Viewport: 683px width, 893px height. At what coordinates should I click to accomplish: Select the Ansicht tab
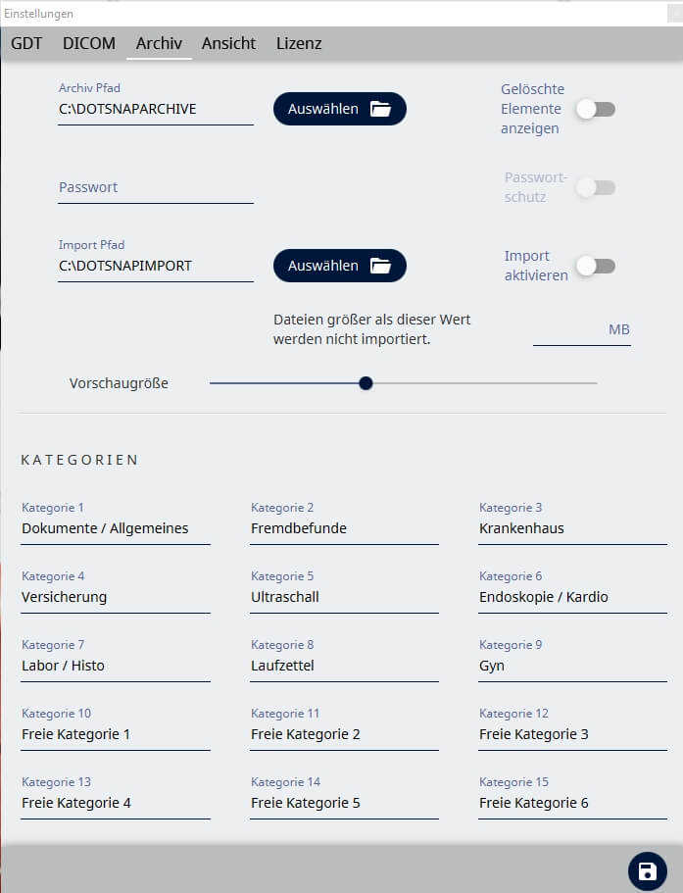coord(228,43)
